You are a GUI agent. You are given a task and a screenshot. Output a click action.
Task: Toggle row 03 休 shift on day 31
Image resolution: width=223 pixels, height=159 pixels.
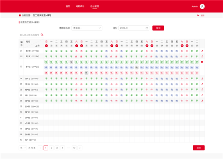(x=197, y=73)
